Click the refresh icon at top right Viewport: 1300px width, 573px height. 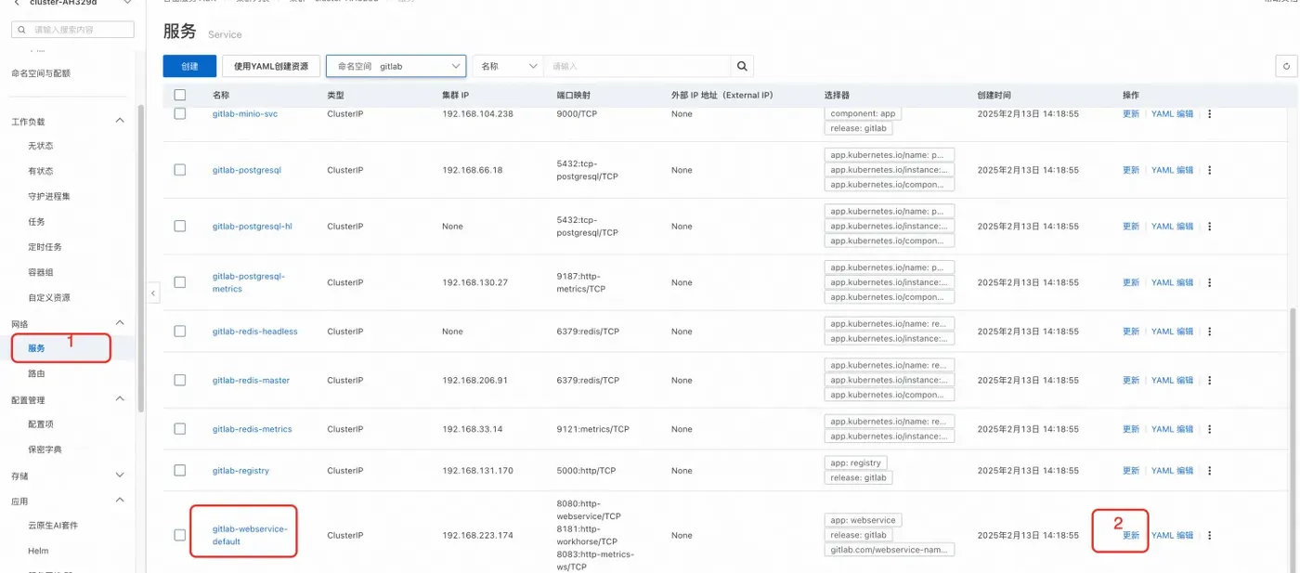coord(1286,66)
